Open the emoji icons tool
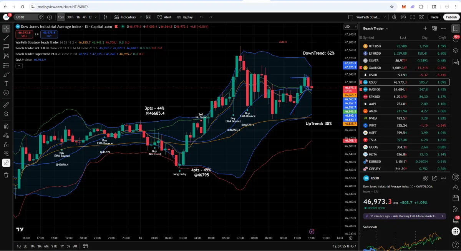The width and height of the screenshot is (461, 251). pyautogui.click(x=6, y=93)
